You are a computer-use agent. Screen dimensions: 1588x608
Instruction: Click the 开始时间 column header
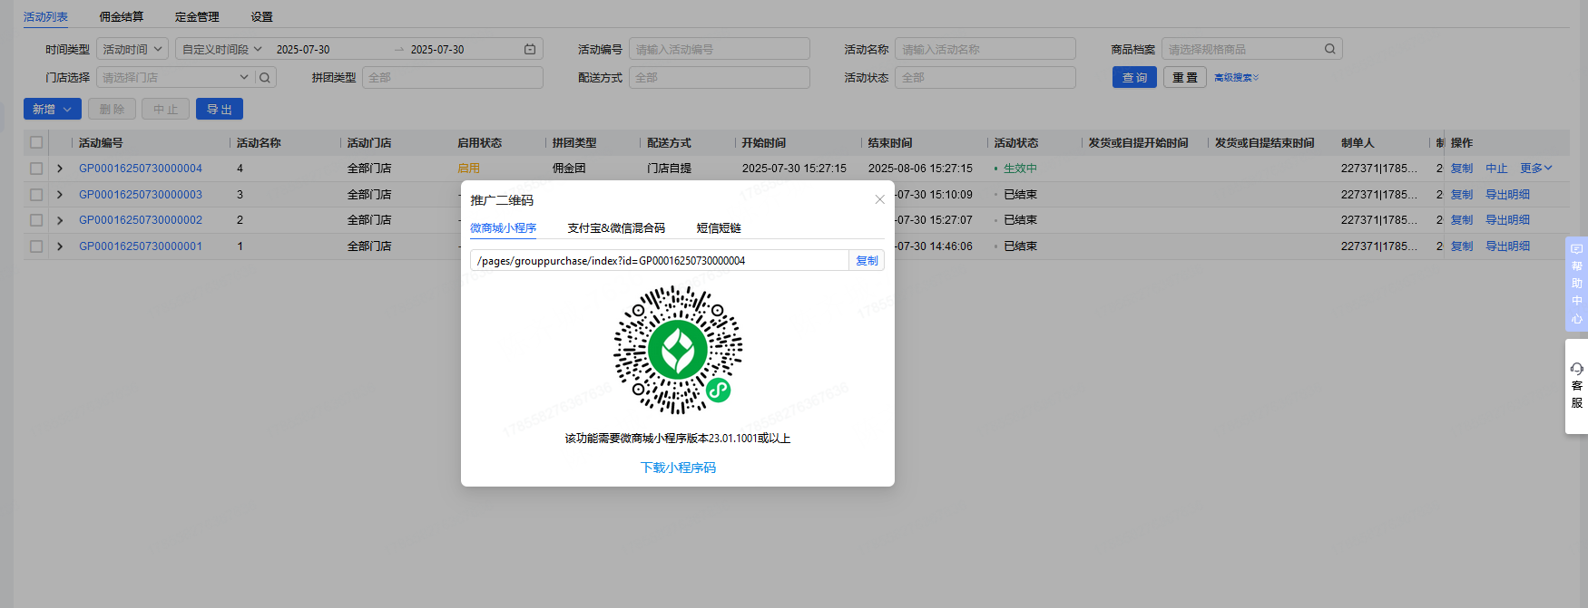(763, 143)
